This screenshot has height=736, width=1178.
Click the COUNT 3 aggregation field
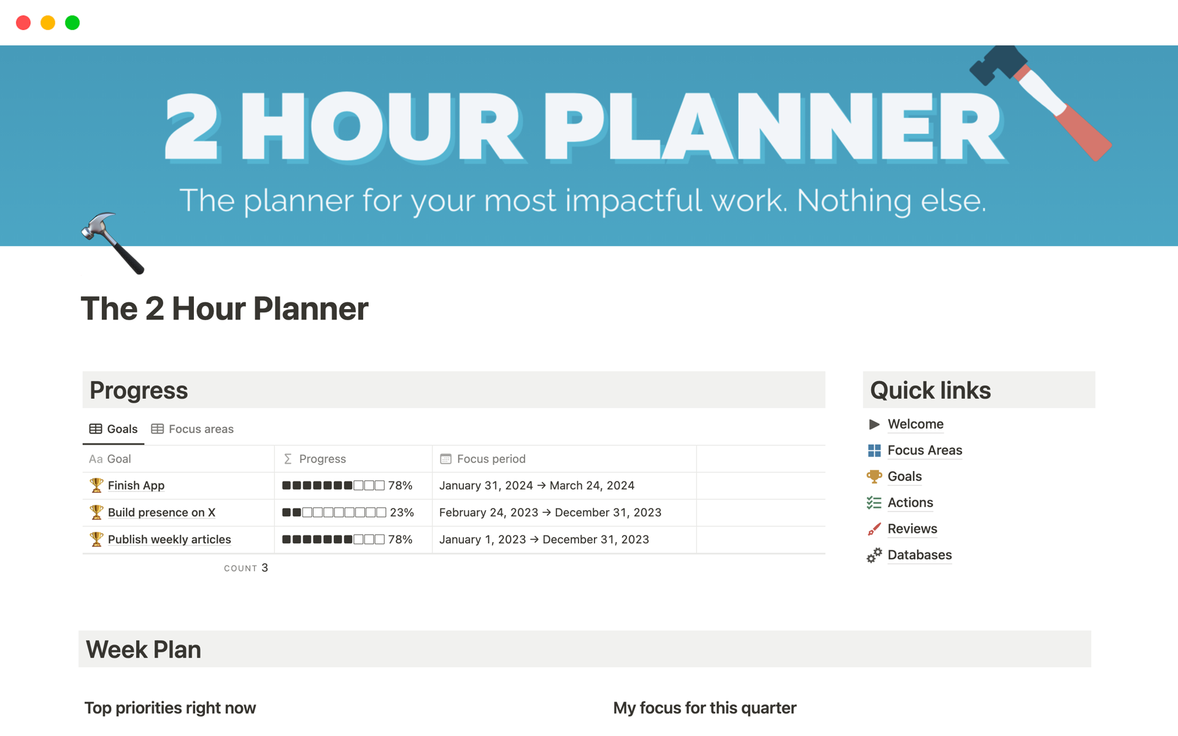click(246, 567)
